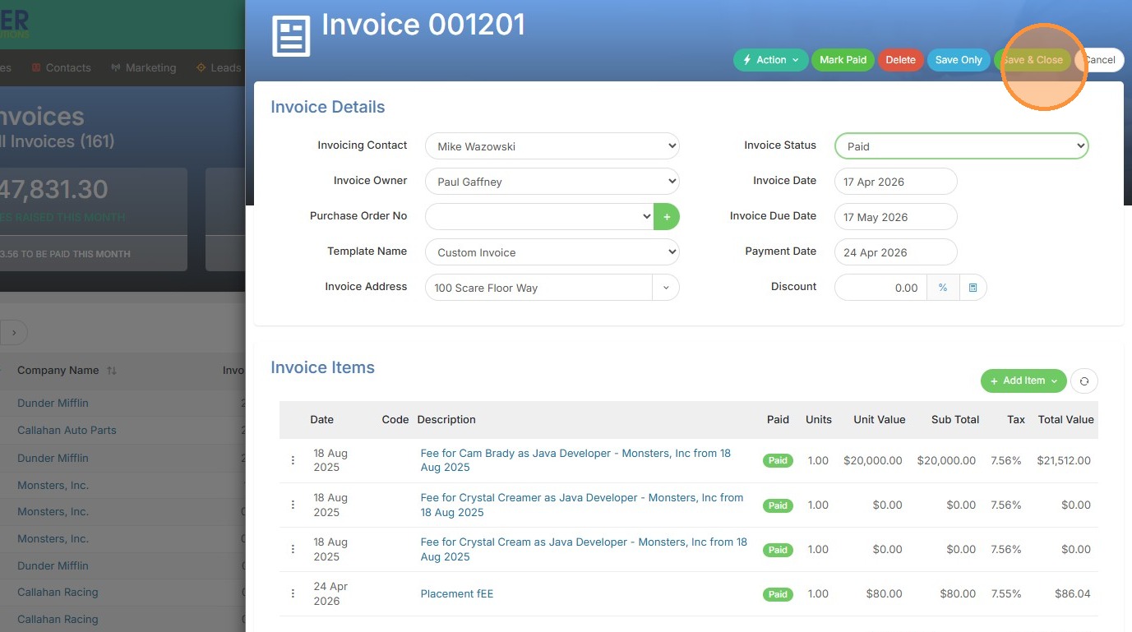The width and height of the screenshot is (1132, 632).
Task: Open the Invoice Status dropdown
Action: point(962,146)
